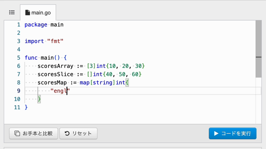Click the リセット reset button

click(x=79, y=133)
